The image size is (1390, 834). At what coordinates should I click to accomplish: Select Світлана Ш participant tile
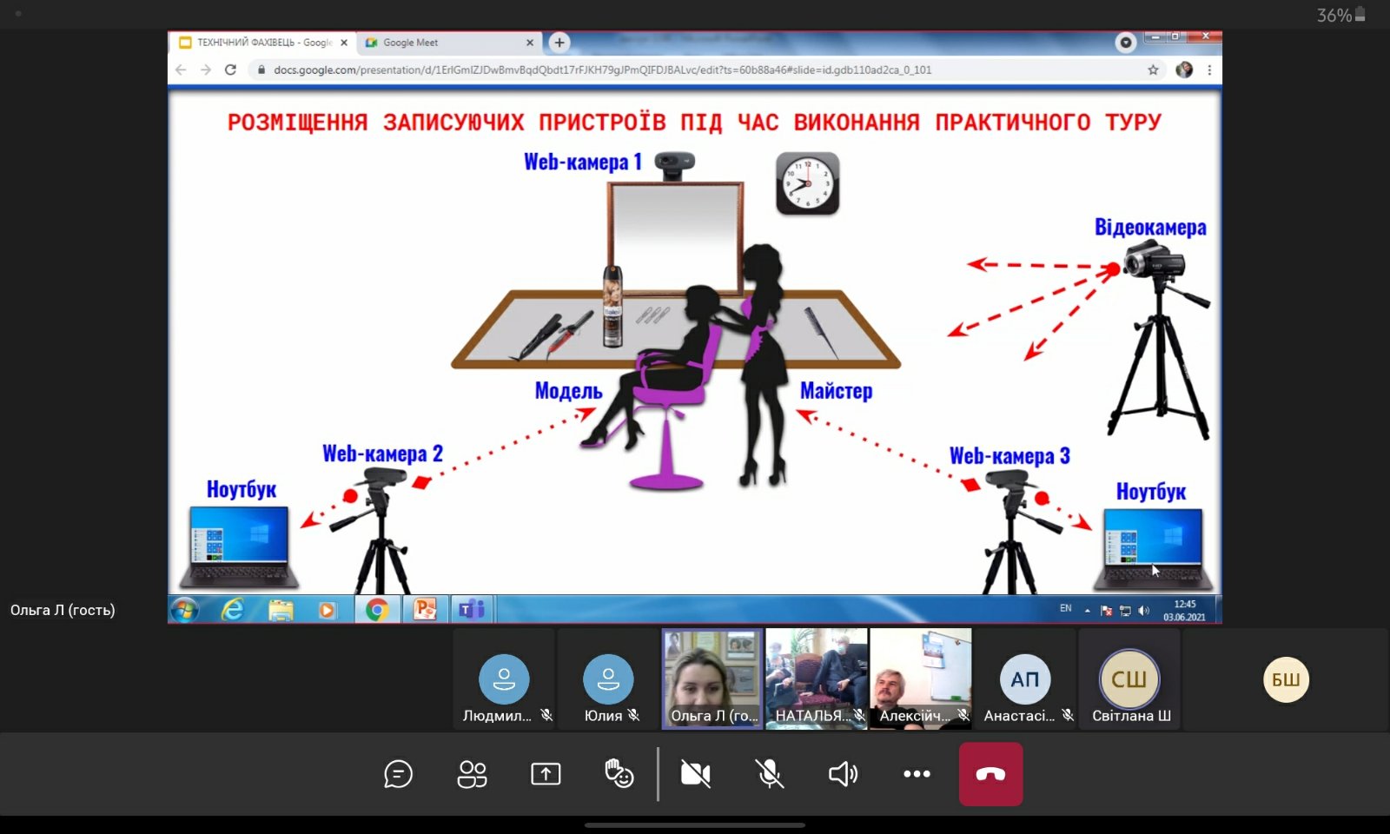1129,679
